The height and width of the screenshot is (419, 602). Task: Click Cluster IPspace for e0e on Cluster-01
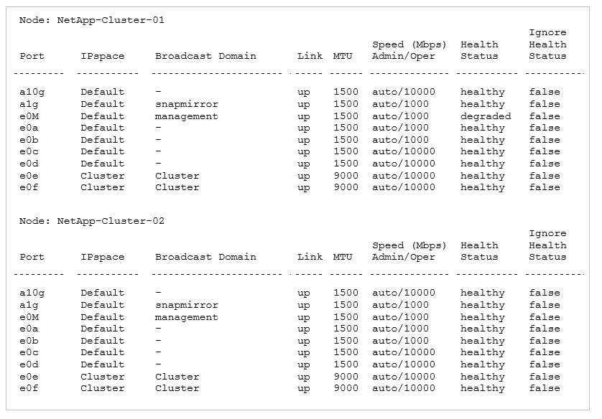click(103, 176)
